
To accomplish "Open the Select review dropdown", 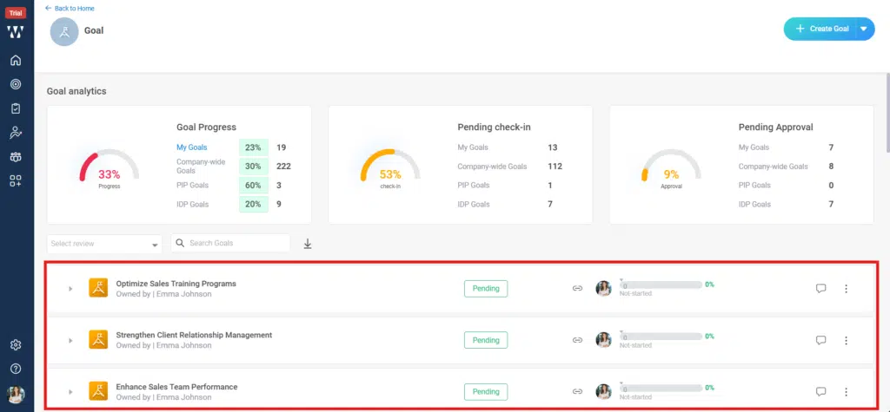I will (x=104, y=244).
